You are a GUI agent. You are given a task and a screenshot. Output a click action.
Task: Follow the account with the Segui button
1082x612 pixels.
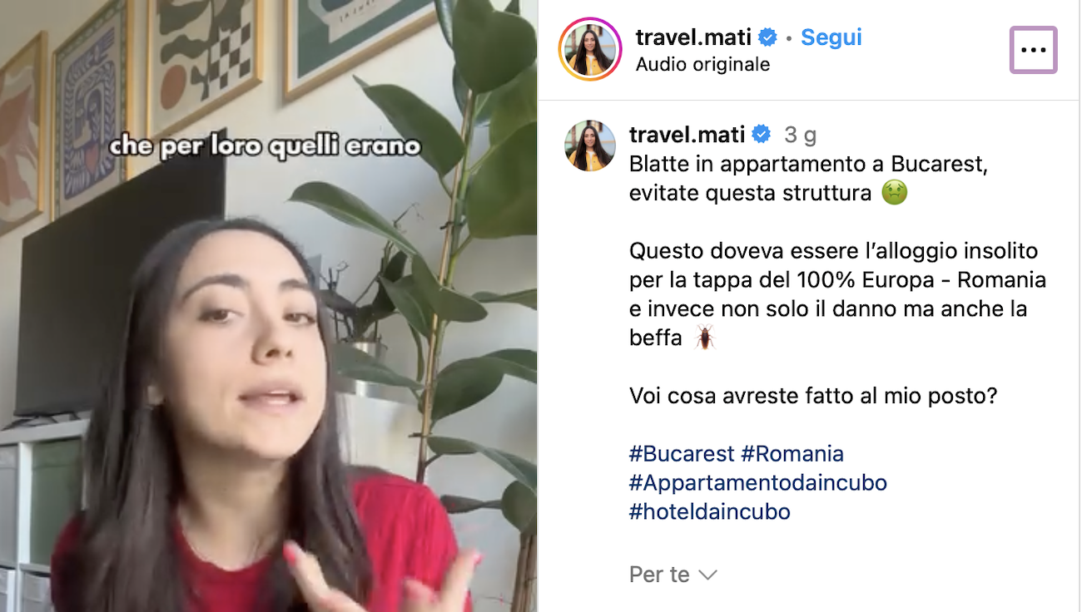coord(831,37)
